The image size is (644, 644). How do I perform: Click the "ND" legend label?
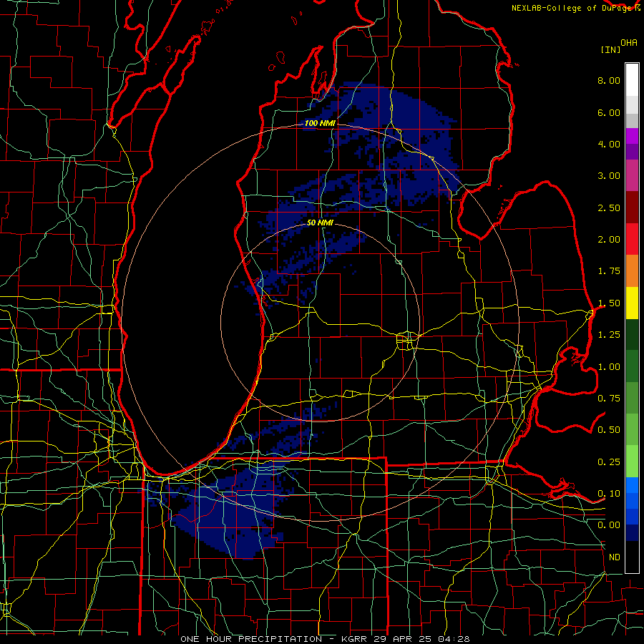615,557
